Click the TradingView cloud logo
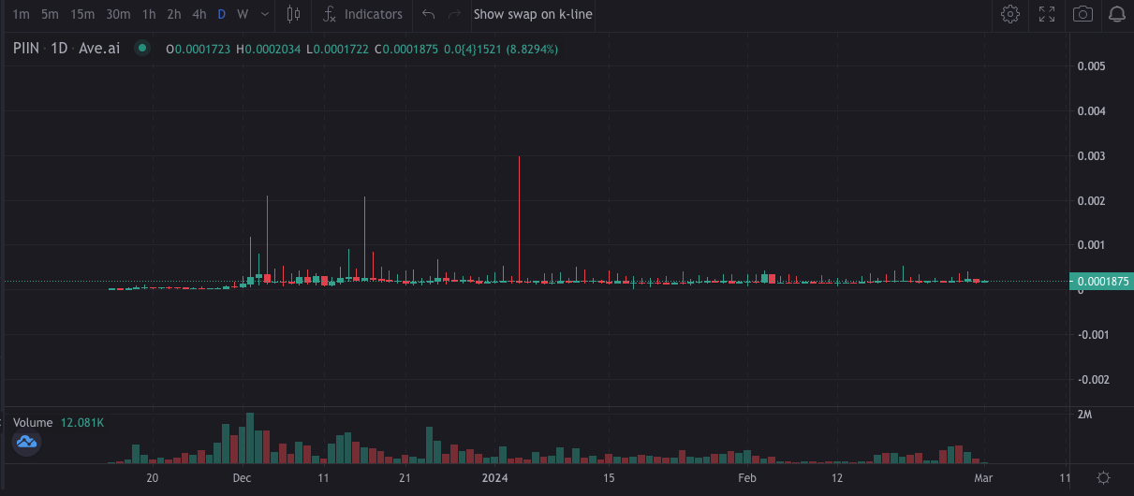The height and width of the screenshot is (496, 1134). click(26, 442)
